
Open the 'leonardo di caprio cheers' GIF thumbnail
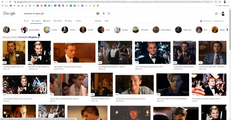click(39, 53)
